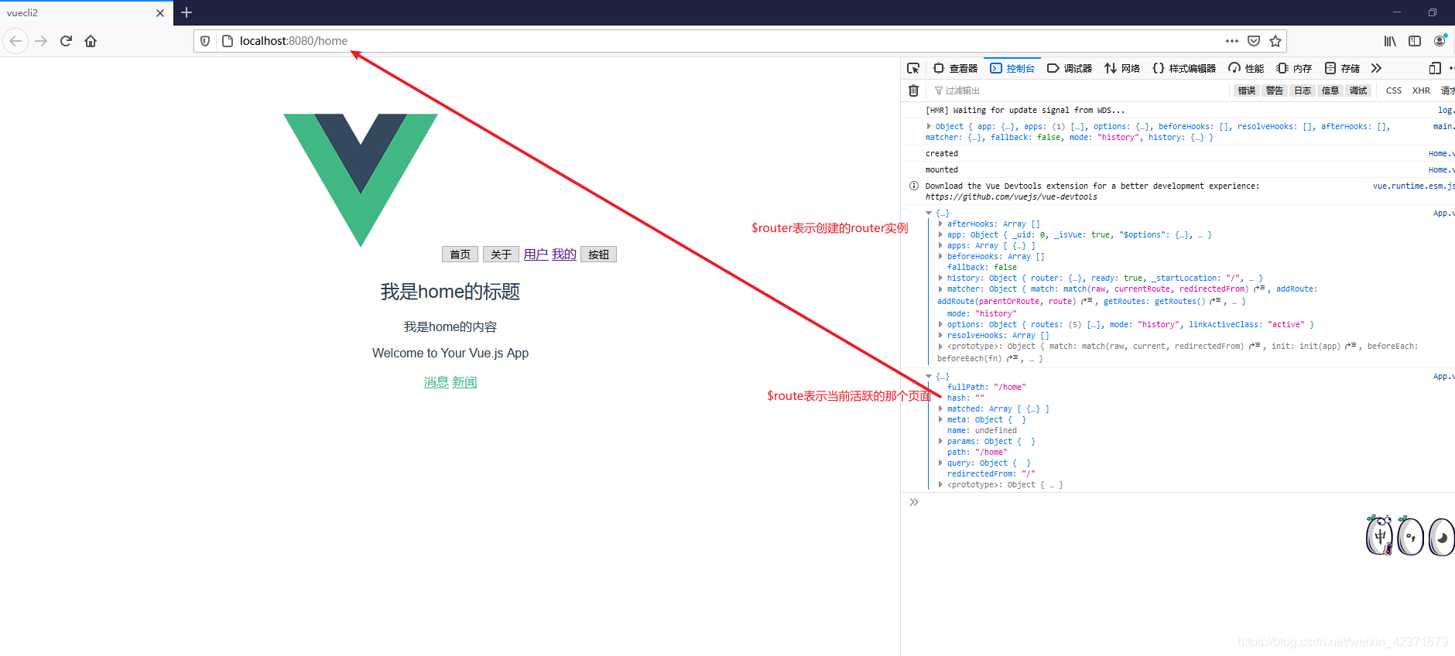Viewport: 1455px width, 656px height.
Task: Click the browser forward arrow
Action: pos(41,41)
